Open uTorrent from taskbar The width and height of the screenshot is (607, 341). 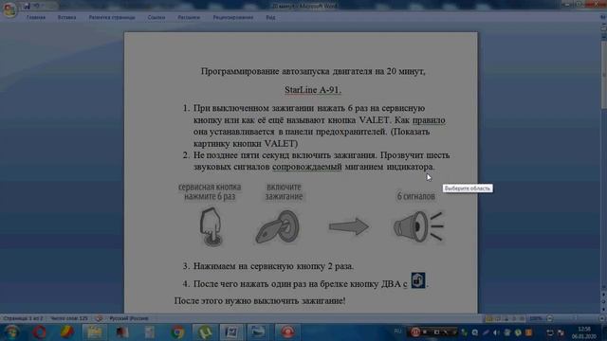(205, 332)
